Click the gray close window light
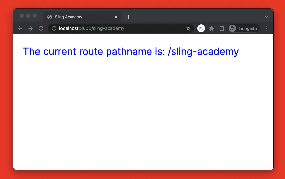 click(22, 16)
